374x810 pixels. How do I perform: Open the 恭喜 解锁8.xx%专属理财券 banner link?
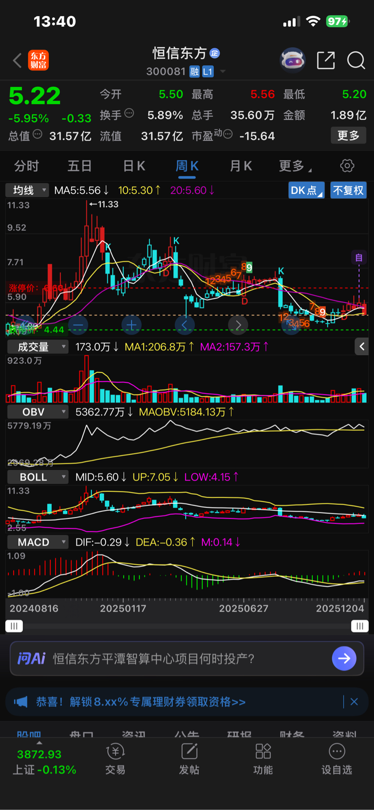coord(141,702)
